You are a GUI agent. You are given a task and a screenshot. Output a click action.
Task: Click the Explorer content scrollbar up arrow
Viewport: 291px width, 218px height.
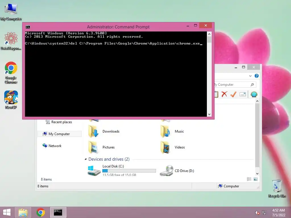pyautogui.click(x=257, y=101)
